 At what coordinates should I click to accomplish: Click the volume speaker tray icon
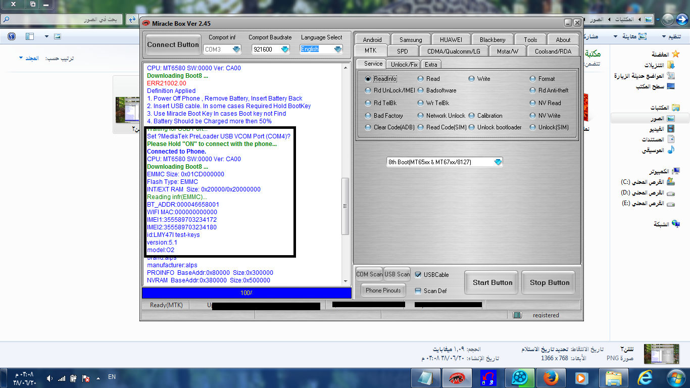50,378
